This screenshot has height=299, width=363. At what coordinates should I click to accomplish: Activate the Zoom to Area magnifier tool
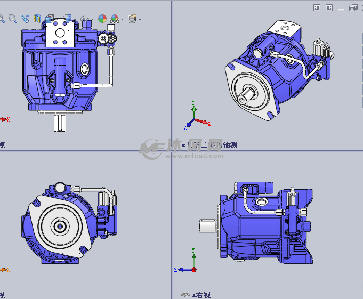13,19
